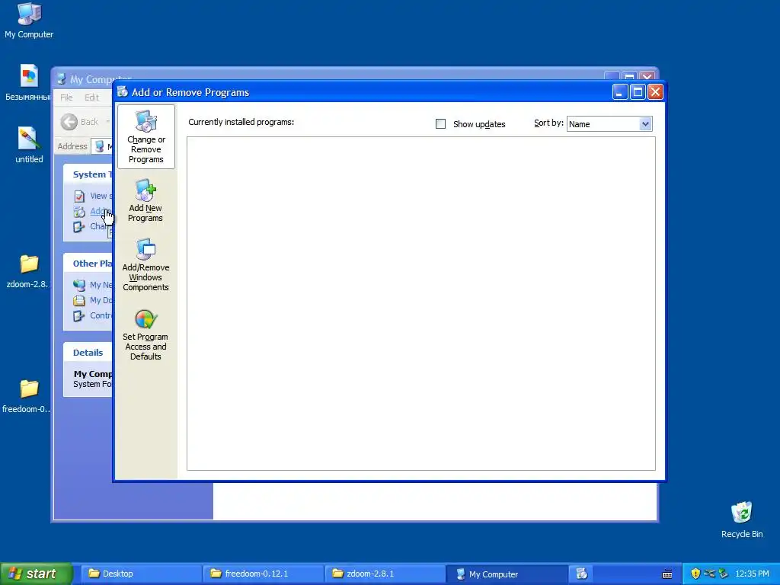The height and width of the screenshot is (585, 780).
Task: Open Edit menu in My Computer window
Action: pyautogui.click(x=91, y=97)
